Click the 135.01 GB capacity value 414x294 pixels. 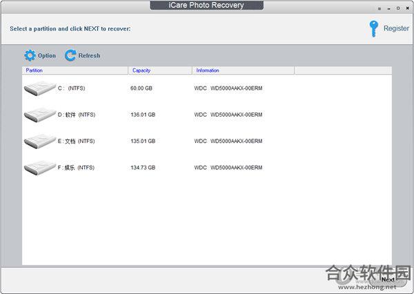(143, 141)
